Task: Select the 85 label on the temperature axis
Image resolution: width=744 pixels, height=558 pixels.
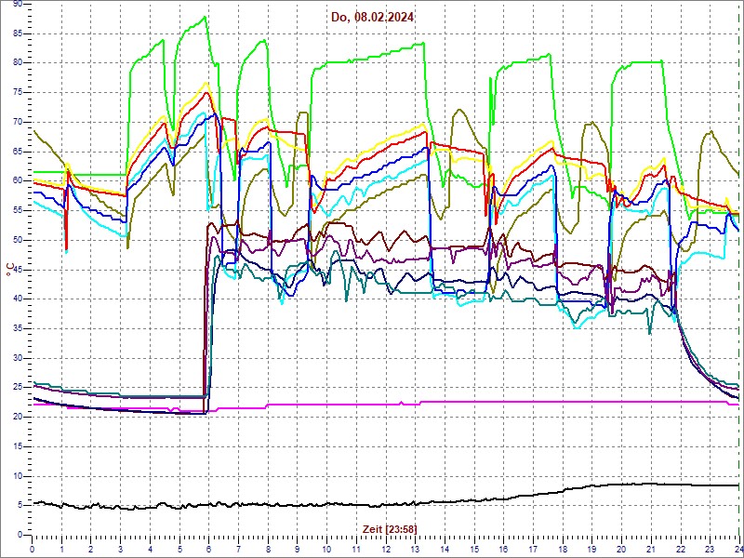Action: click(17, 33)
